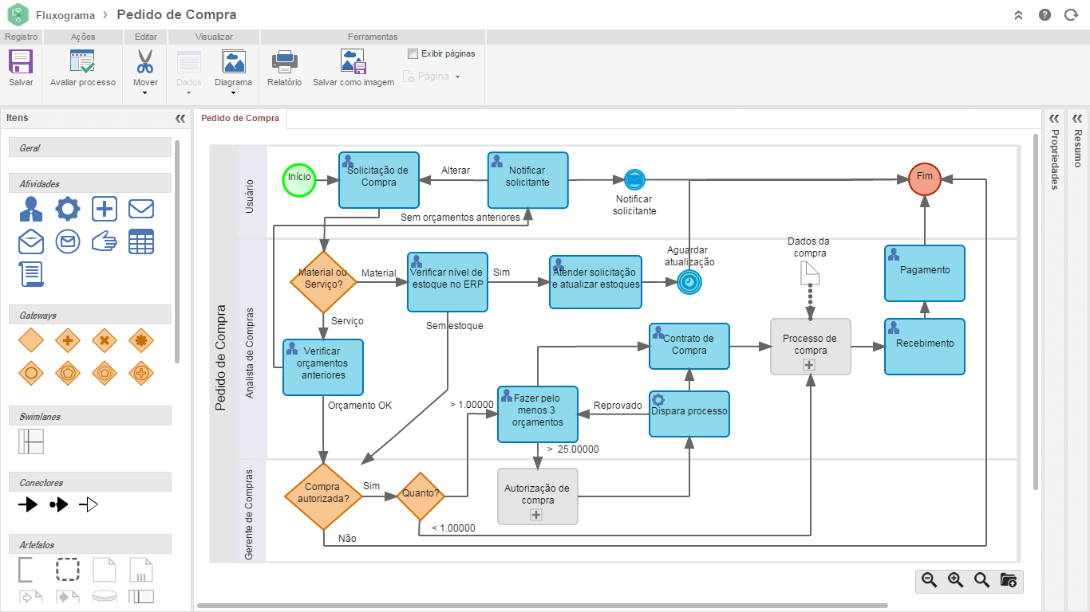Viewport: 1090px width, 612px height.
Task: Select the user task activity icon
Action: tap(31, 209)
